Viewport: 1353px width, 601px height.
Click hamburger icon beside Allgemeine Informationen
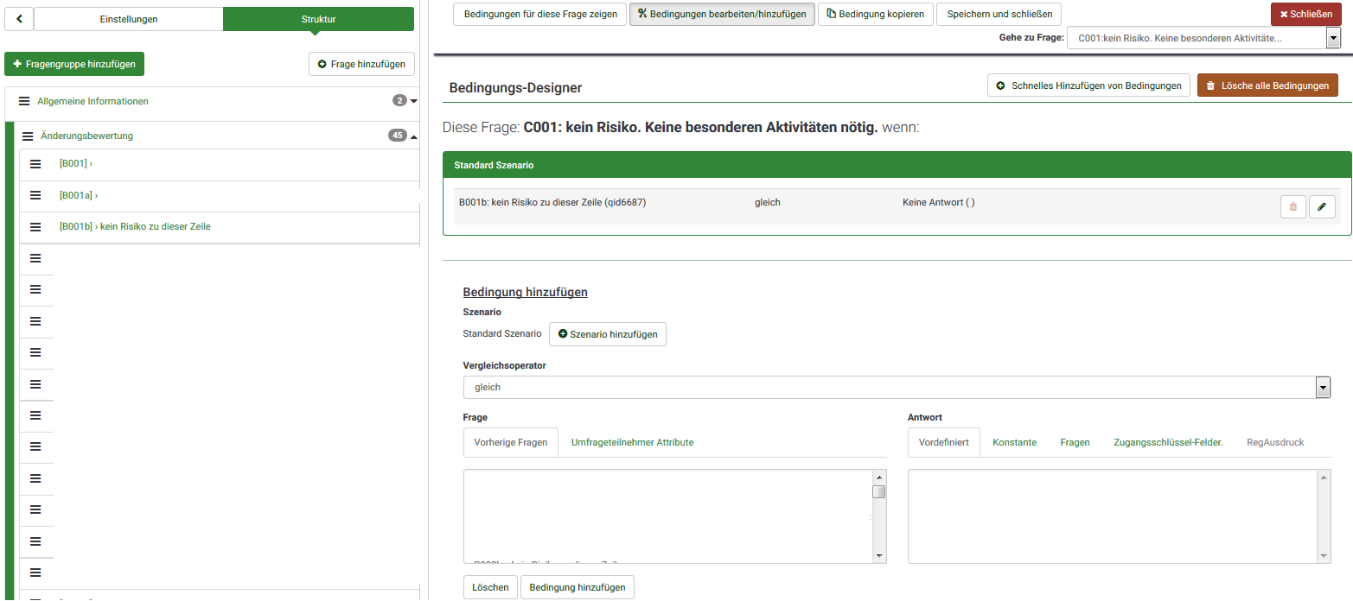click(24, 101)
